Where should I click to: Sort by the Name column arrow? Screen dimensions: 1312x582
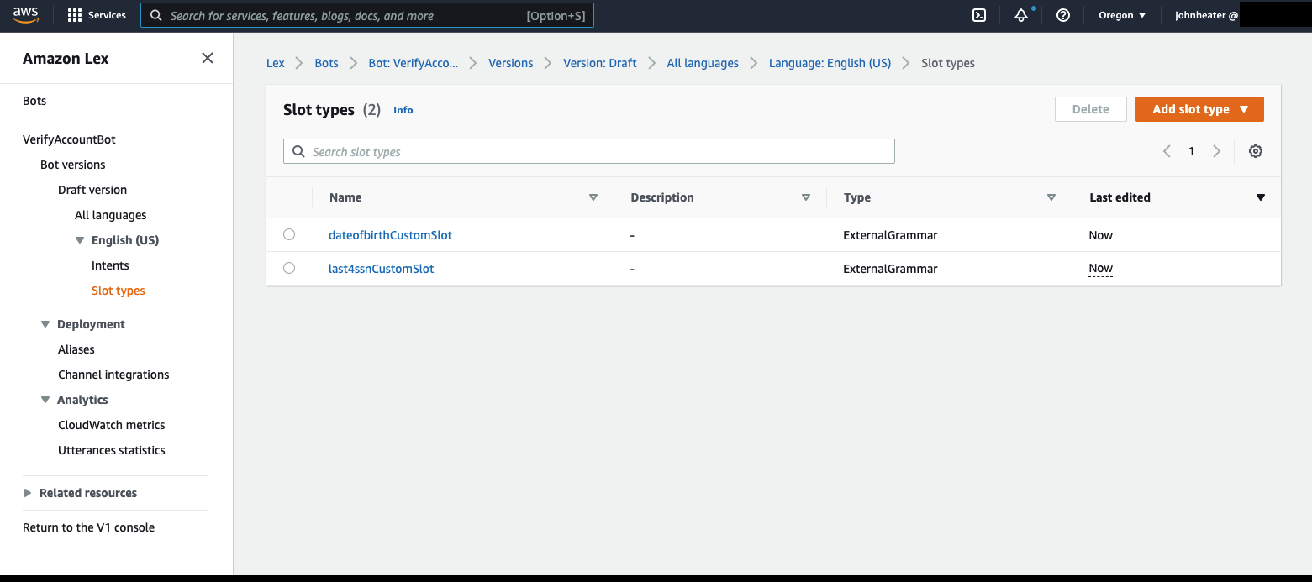click(593, 197)
